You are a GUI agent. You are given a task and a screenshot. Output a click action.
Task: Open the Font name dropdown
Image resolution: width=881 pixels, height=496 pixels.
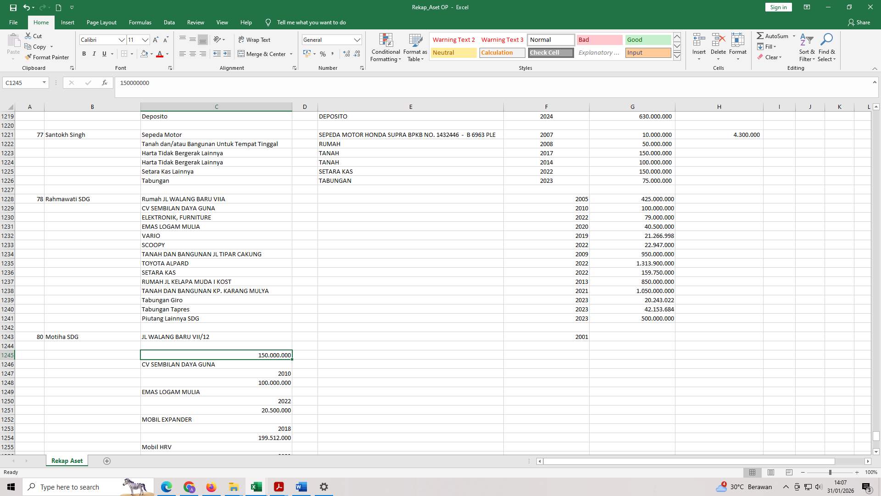click(122, 39)
